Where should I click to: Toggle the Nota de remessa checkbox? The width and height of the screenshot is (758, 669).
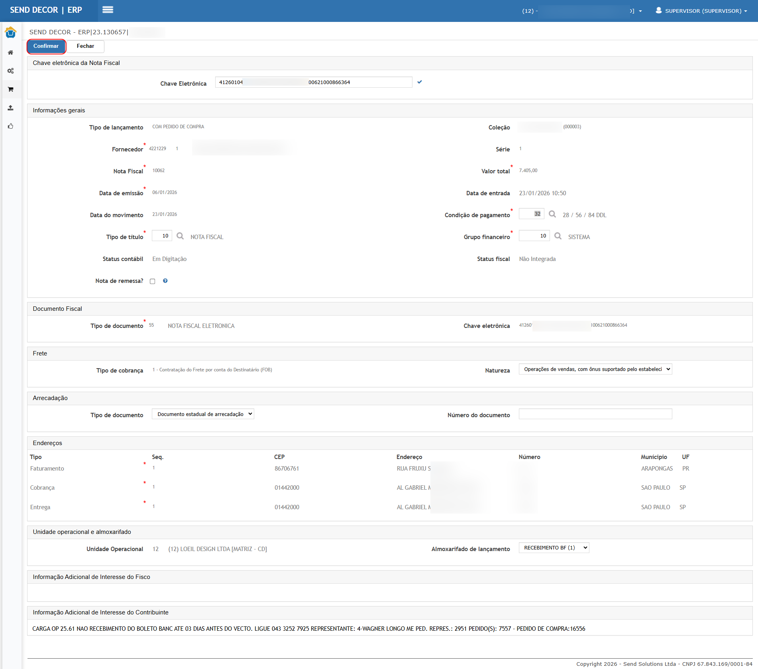click(x=152, y=281)
